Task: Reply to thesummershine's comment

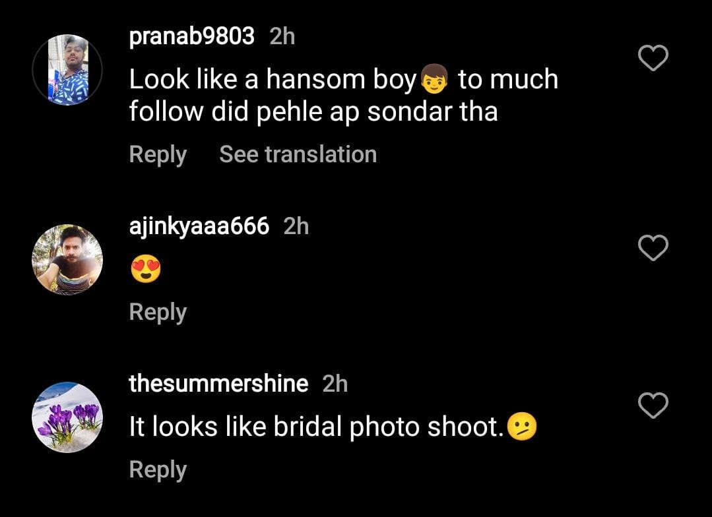Action: (158, 470)
